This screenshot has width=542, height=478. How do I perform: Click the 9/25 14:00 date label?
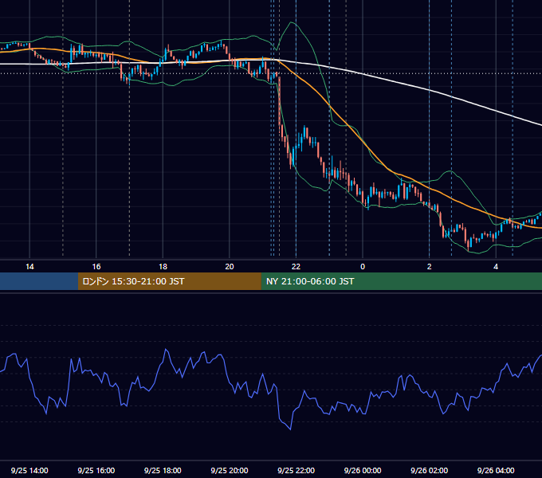[x=29, y=470]
